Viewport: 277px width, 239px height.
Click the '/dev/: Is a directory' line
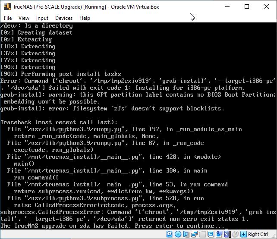36,25
